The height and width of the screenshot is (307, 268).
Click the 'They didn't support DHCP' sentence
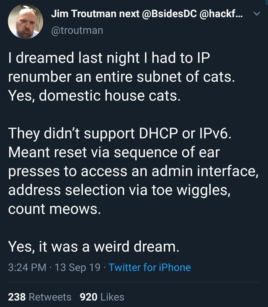(x=120, y=134)
